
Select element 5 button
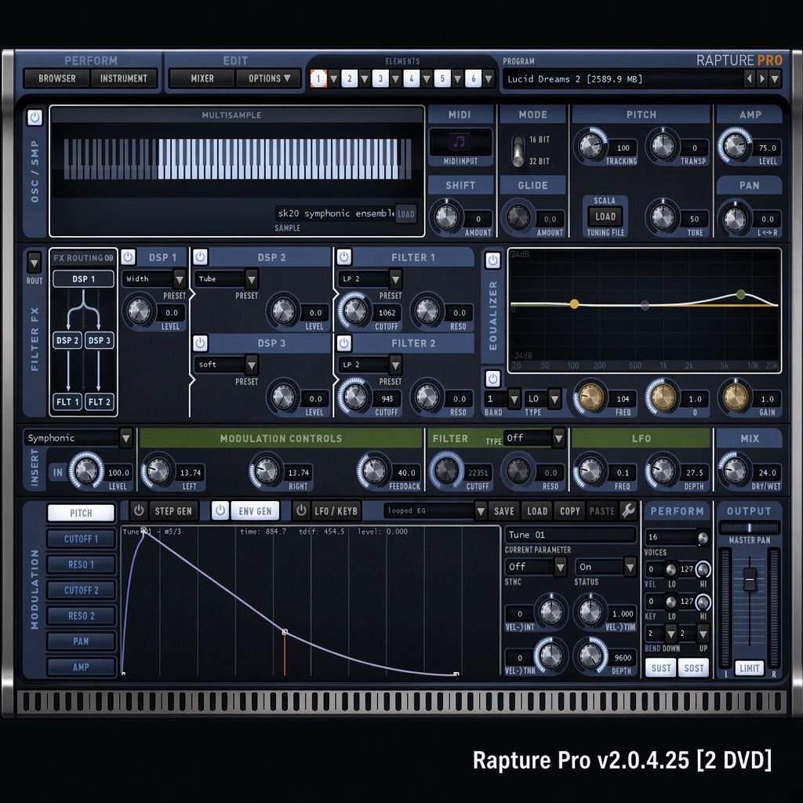442,78
